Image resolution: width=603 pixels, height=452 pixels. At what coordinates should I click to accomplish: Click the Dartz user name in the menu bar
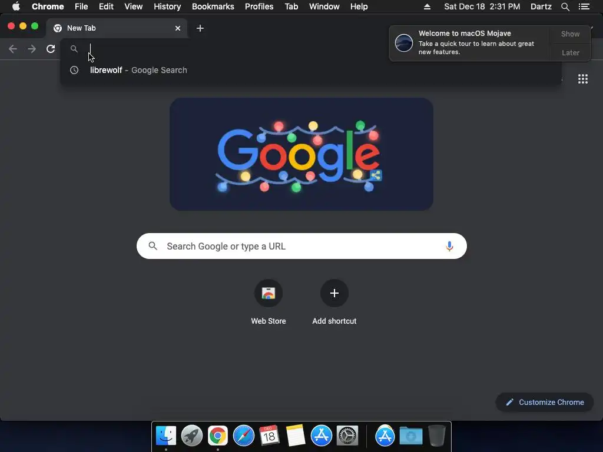541,6
